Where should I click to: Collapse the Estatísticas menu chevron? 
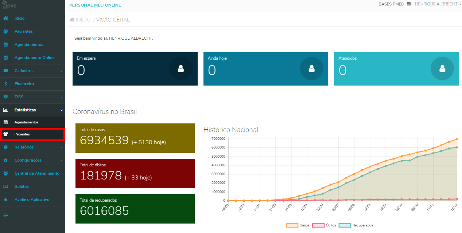tap(62, 110)
